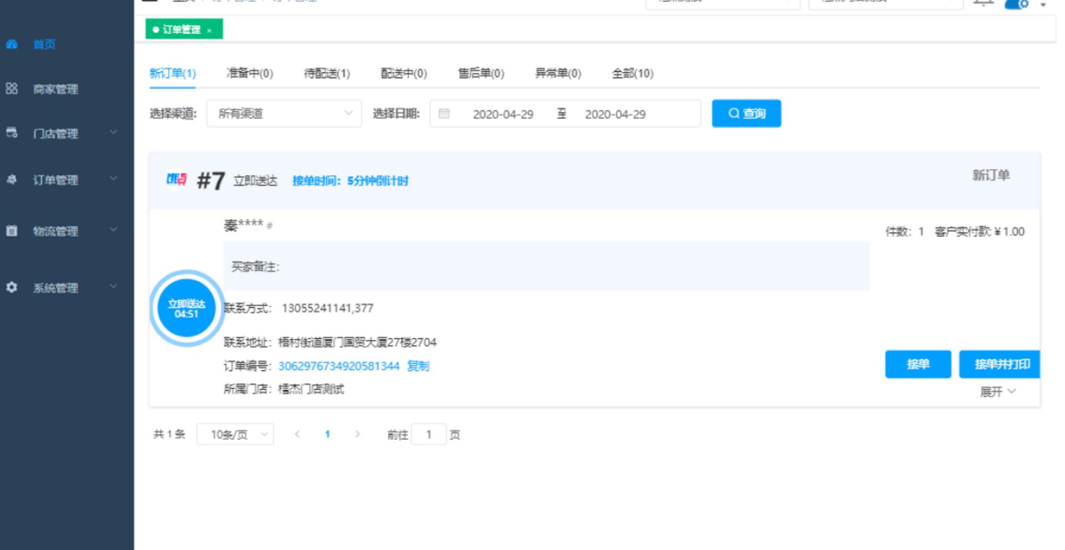This screenshot has width=1065, height=550.
Task: Expand order details with 展开
Action: [997, 392]
